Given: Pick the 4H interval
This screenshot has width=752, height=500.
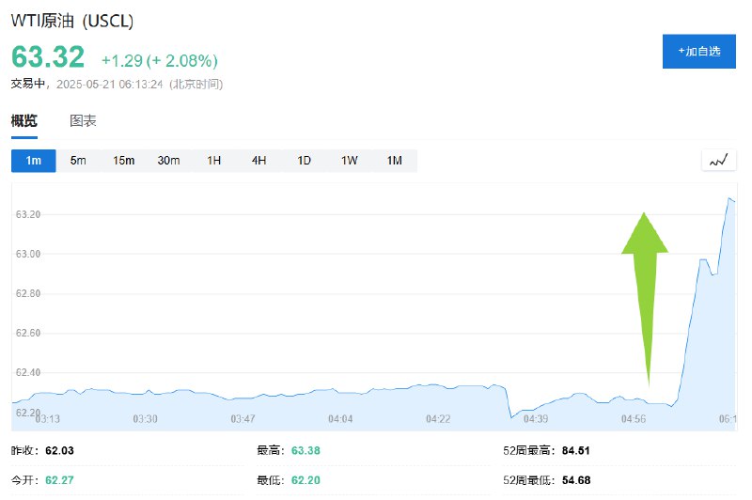Looking at the screenshot, I should [259, 161].
